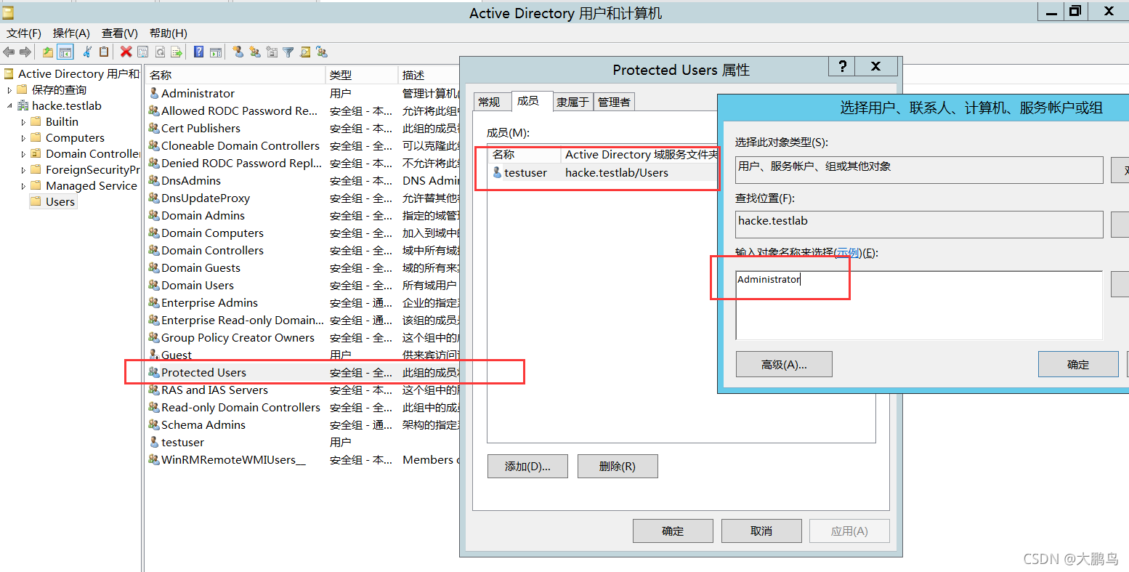Click 确定 in Protected Users properties
The width and height of the screenshot is (1129, 572).
[x=673, y=531]
